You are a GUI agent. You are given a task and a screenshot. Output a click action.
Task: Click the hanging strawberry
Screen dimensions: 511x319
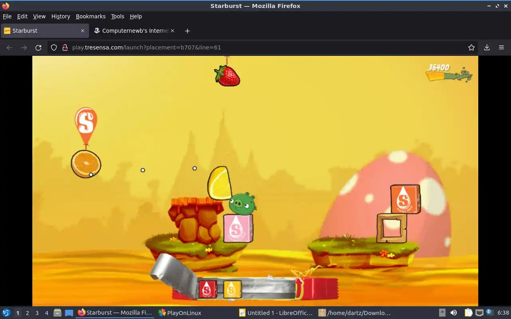[227, 75]
